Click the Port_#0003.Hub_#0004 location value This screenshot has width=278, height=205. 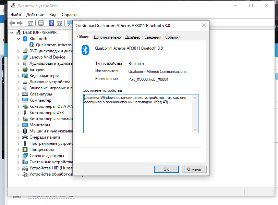click(x=148, y=79)
